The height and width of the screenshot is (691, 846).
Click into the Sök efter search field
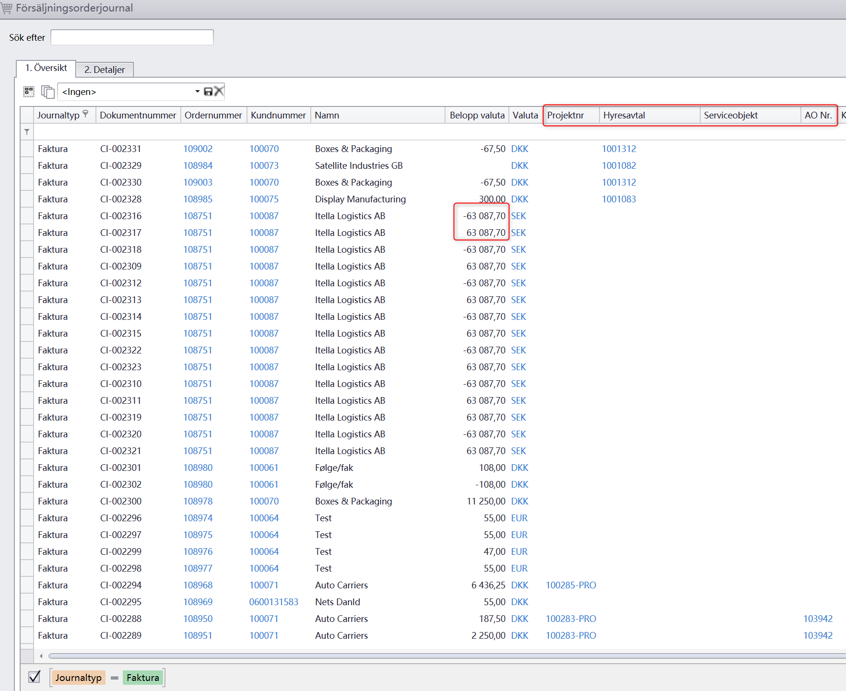[132, 37]
